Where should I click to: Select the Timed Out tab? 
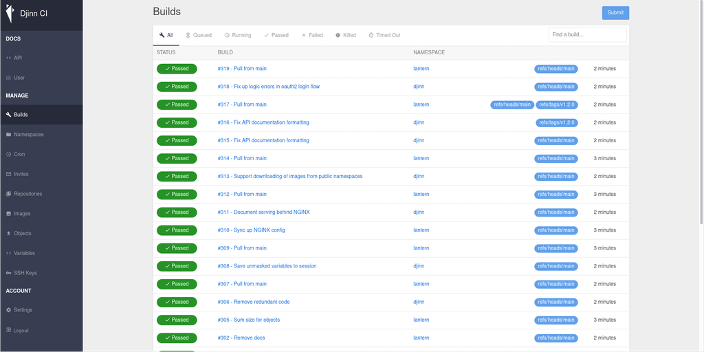[384, 35]
